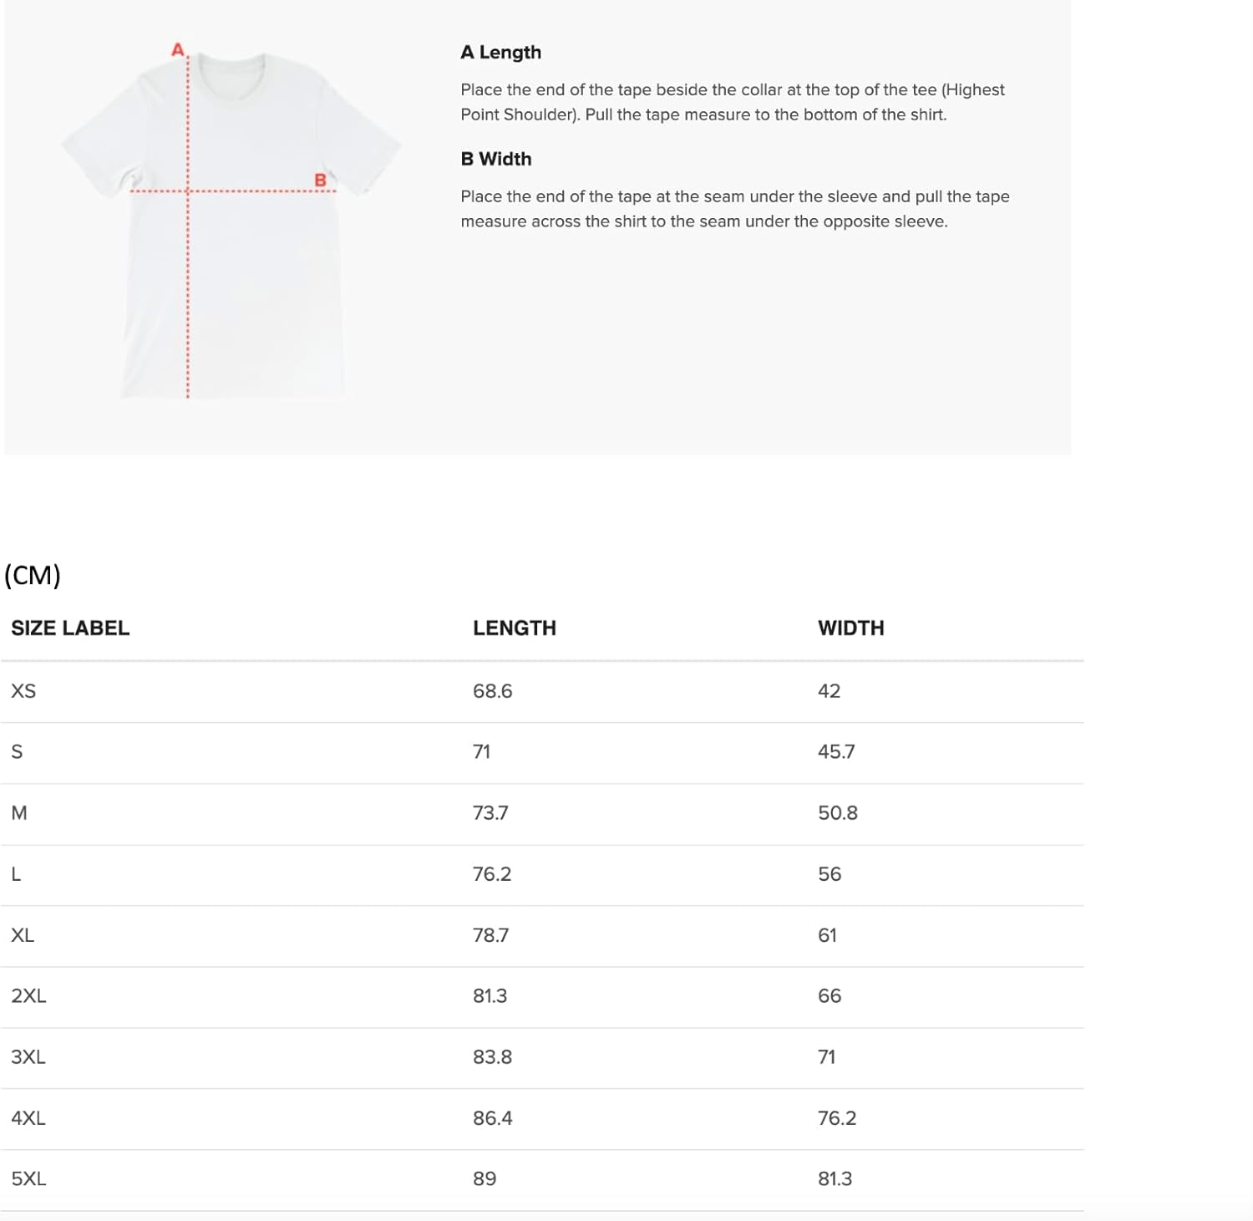Click the 'B Width' heading
1253x1221 pixels.
(495, 159)
